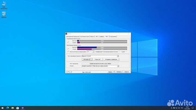The width and height of the screenshot is (196, 110).
Task: Launch Microsoft Edge from the taskbar
Action: pos(8,108)
